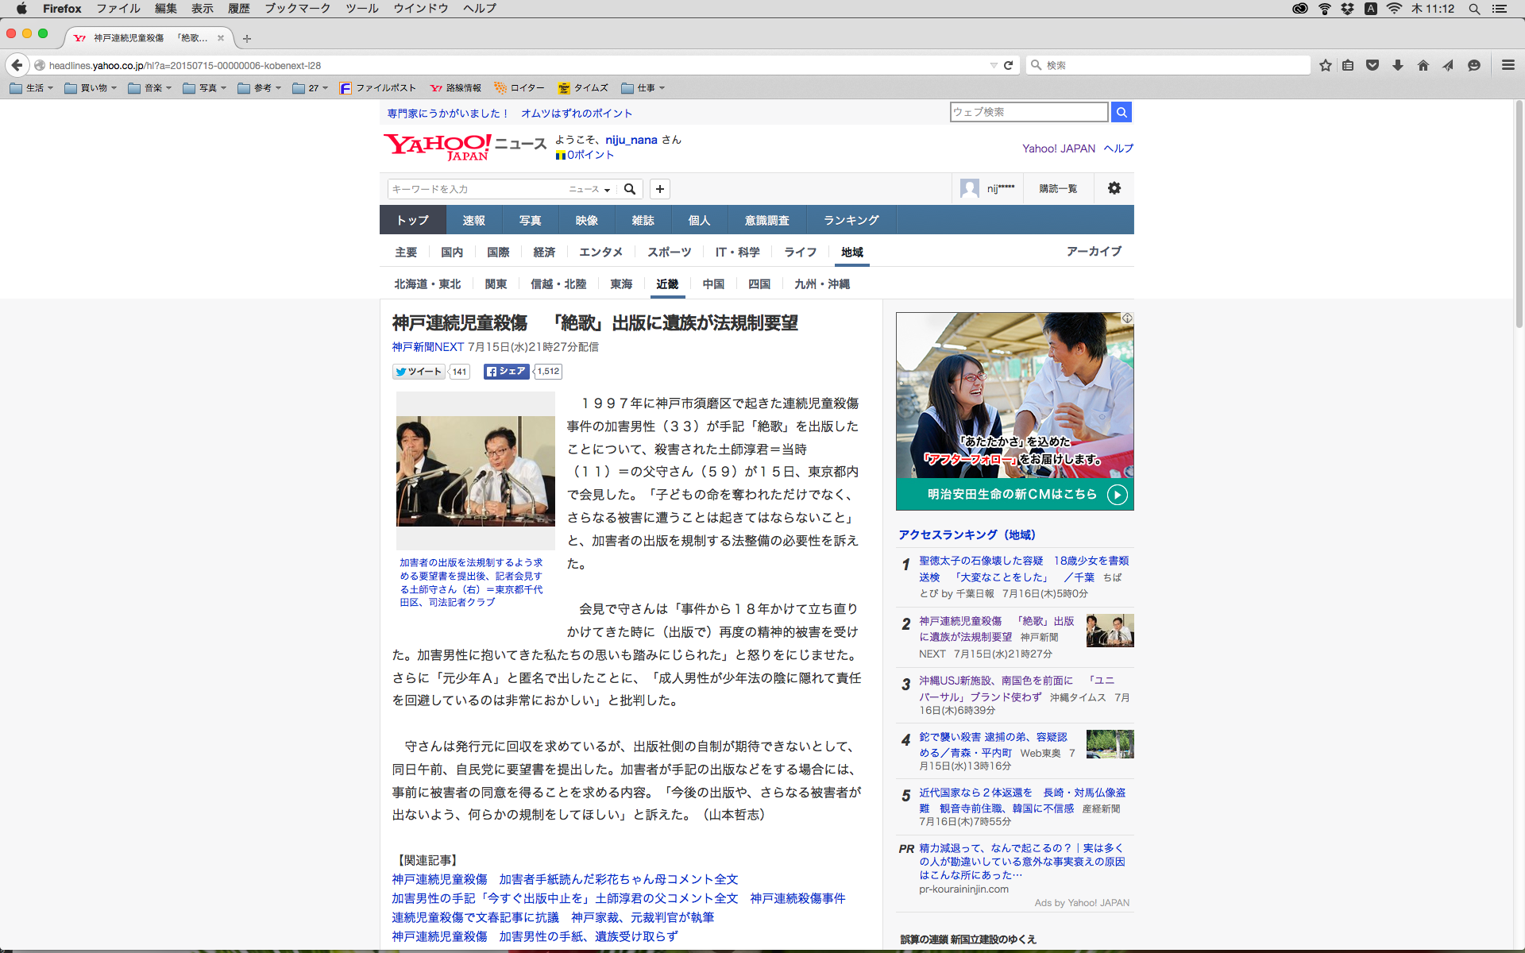Viewport: 1525px width, 953px height.
Task: Show the URL bar history dropdown arrow
Action: (x=993, y=65)
